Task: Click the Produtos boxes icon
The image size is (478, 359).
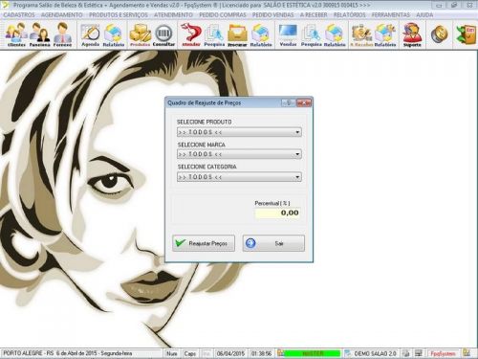Action: [140, 34]
